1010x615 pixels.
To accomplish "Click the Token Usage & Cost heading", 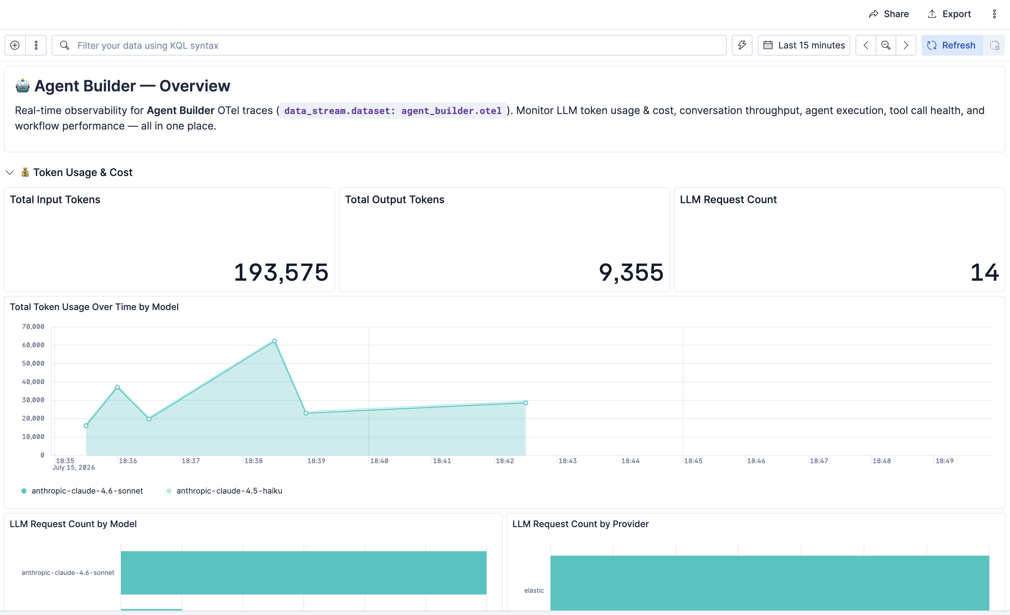I will pos(83,172).
